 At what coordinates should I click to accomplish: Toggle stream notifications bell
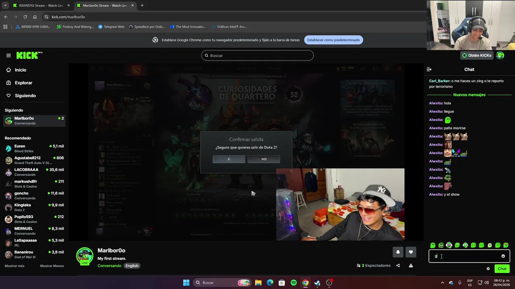tap(398, 252)
